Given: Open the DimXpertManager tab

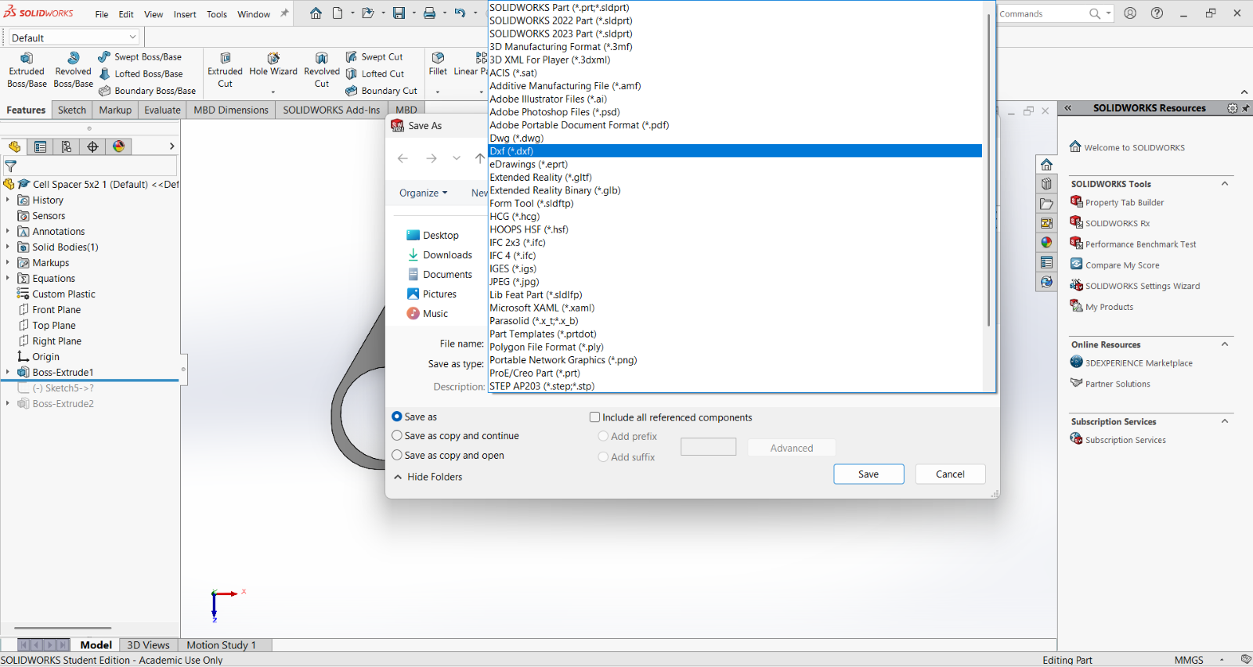Looking at the screenshot, I should [92, 146].
